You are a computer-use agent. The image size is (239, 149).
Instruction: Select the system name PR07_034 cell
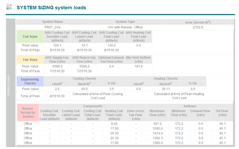point(53,27)
